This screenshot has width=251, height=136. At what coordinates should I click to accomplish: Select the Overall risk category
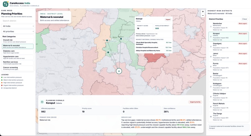(x=18, y=41)
